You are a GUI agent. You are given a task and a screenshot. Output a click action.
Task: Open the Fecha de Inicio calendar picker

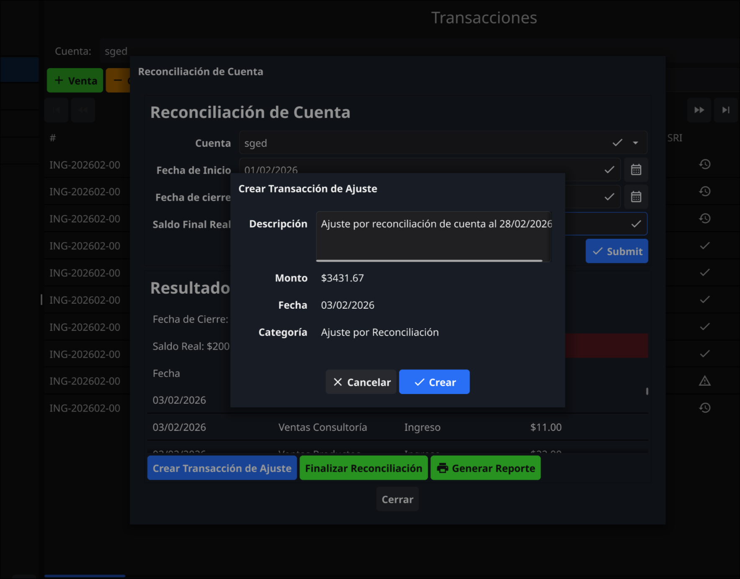pyautogui.click(x=636, y=170)
